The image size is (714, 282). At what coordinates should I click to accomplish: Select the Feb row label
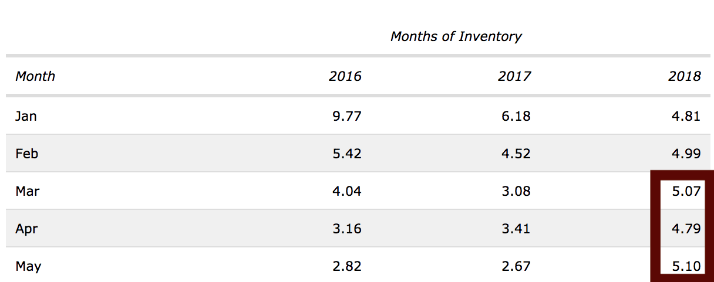coord(26,154)
